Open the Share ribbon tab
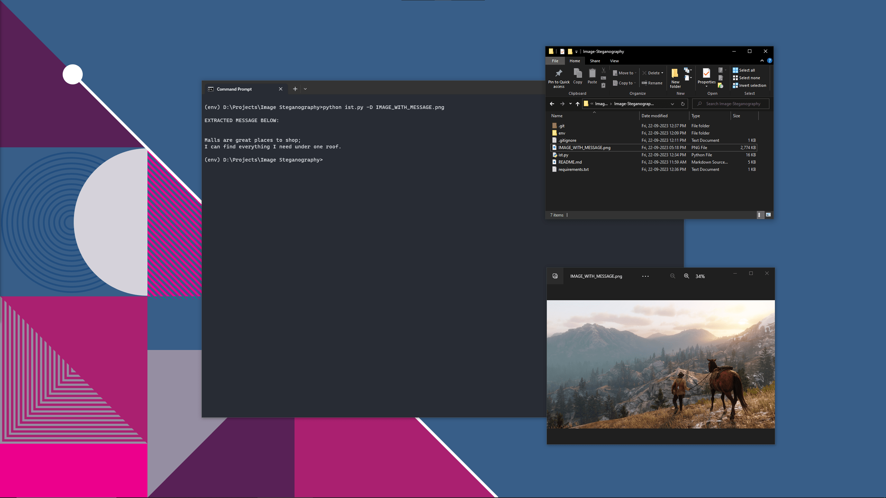886x498 pixels. (x=595, y=61)
